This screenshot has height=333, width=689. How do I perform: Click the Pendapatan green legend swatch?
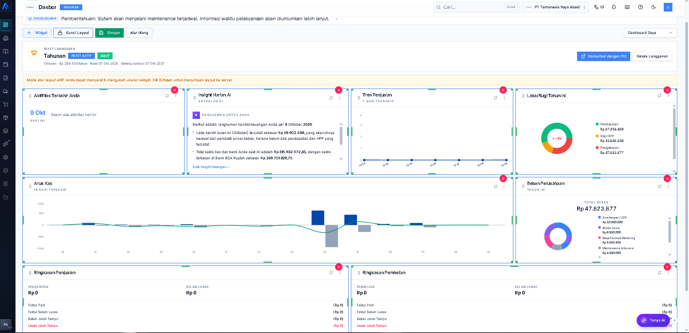597,124
